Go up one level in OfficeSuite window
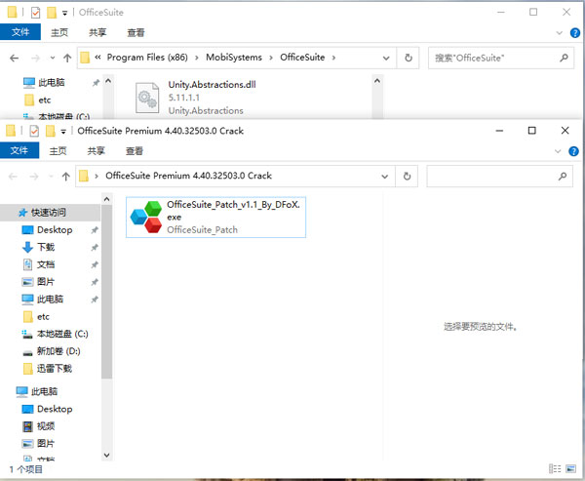Image resolution: width=585 pixels, height=481 pixels. coord(67,58)
